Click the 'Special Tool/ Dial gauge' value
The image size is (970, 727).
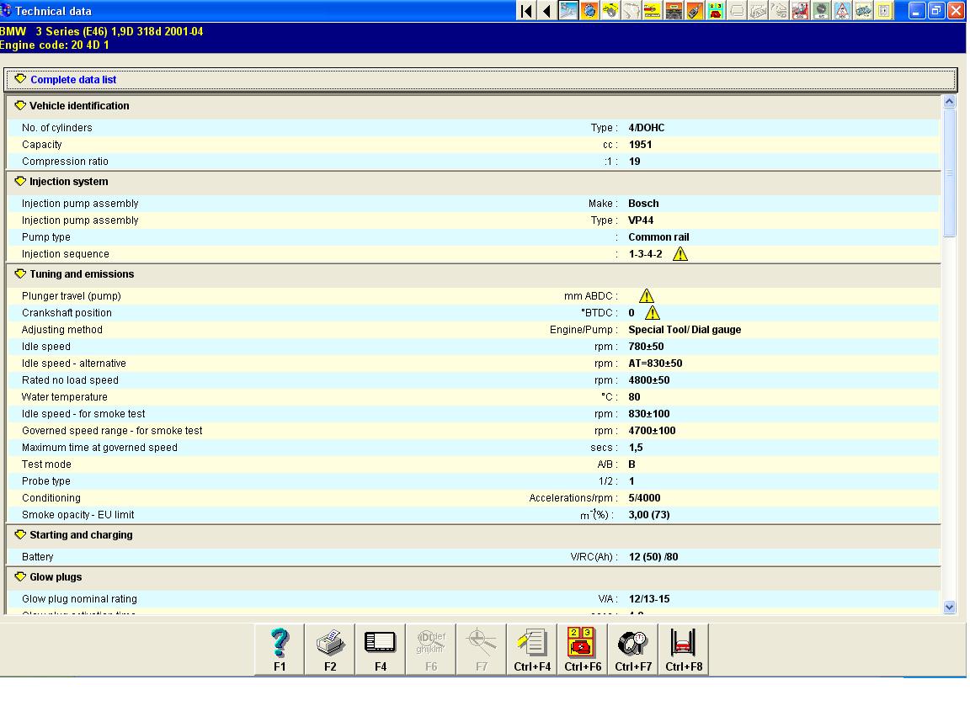pyautogui.click(x=685, y=330)
